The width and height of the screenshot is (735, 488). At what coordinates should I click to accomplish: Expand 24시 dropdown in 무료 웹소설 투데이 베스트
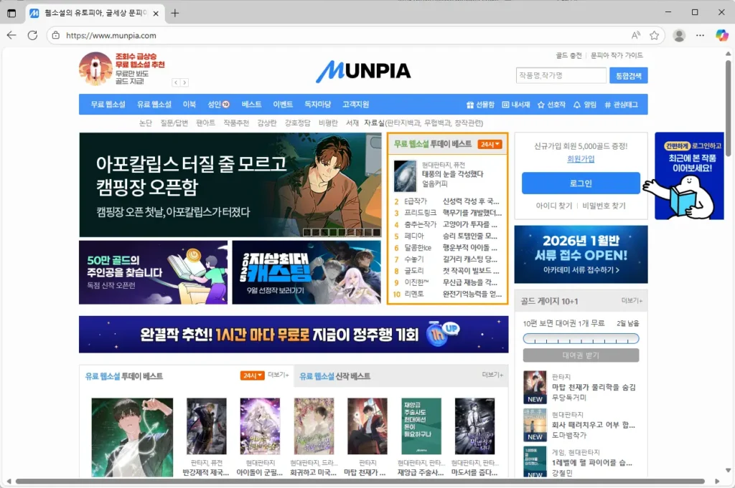coord(490,144)
